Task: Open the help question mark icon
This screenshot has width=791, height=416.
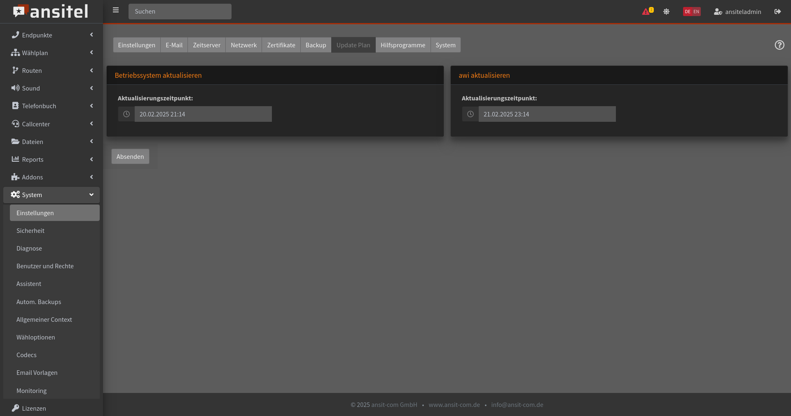Action: tap(779, 45)
